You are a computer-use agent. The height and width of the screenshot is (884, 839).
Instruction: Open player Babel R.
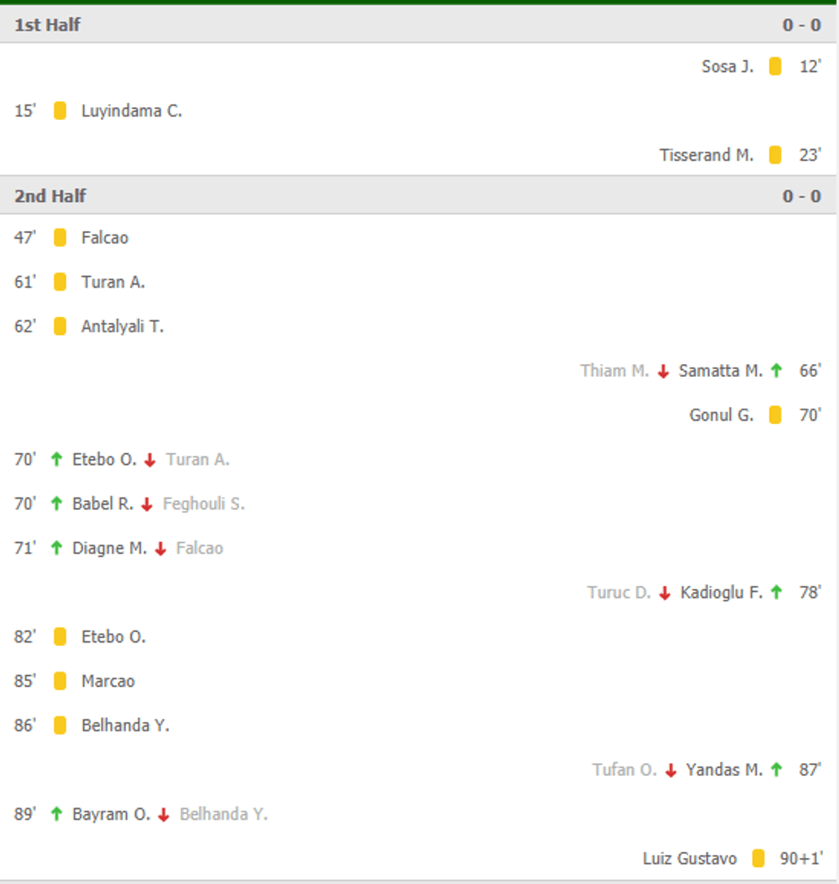(103, 504)
